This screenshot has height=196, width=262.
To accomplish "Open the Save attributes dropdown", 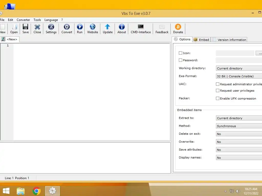I will pos(239,150).
